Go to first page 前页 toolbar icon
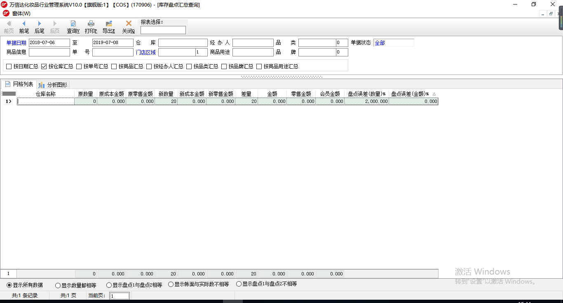563x303 pixels. click(x=9, y=23)
